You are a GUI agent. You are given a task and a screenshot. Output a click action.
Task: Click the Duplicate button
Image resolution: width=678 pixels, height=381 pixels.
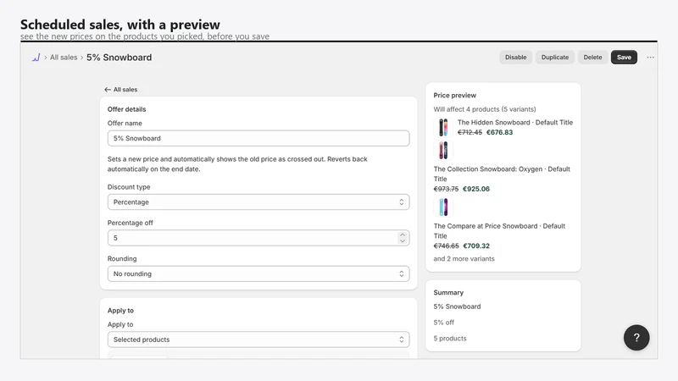pos(555,57)
